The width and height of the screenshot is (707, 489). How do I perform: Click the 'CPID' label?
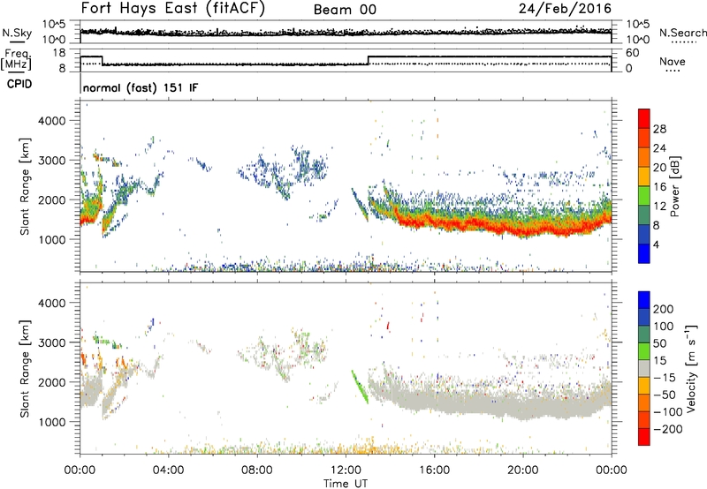point(19,84)
